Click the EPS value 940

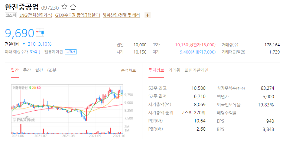[270, 121]
